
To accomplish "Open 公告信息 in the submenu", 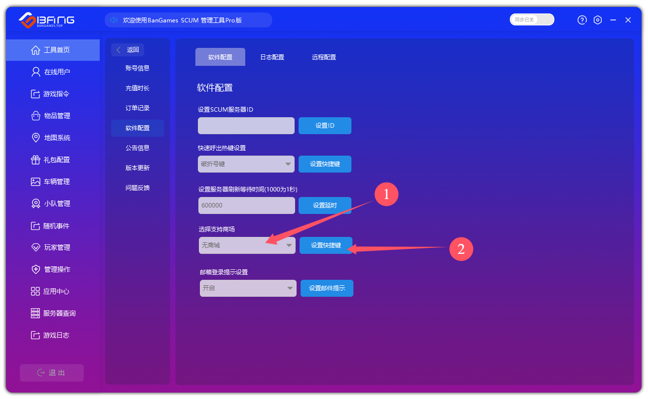I will click(x=138, y=148).
